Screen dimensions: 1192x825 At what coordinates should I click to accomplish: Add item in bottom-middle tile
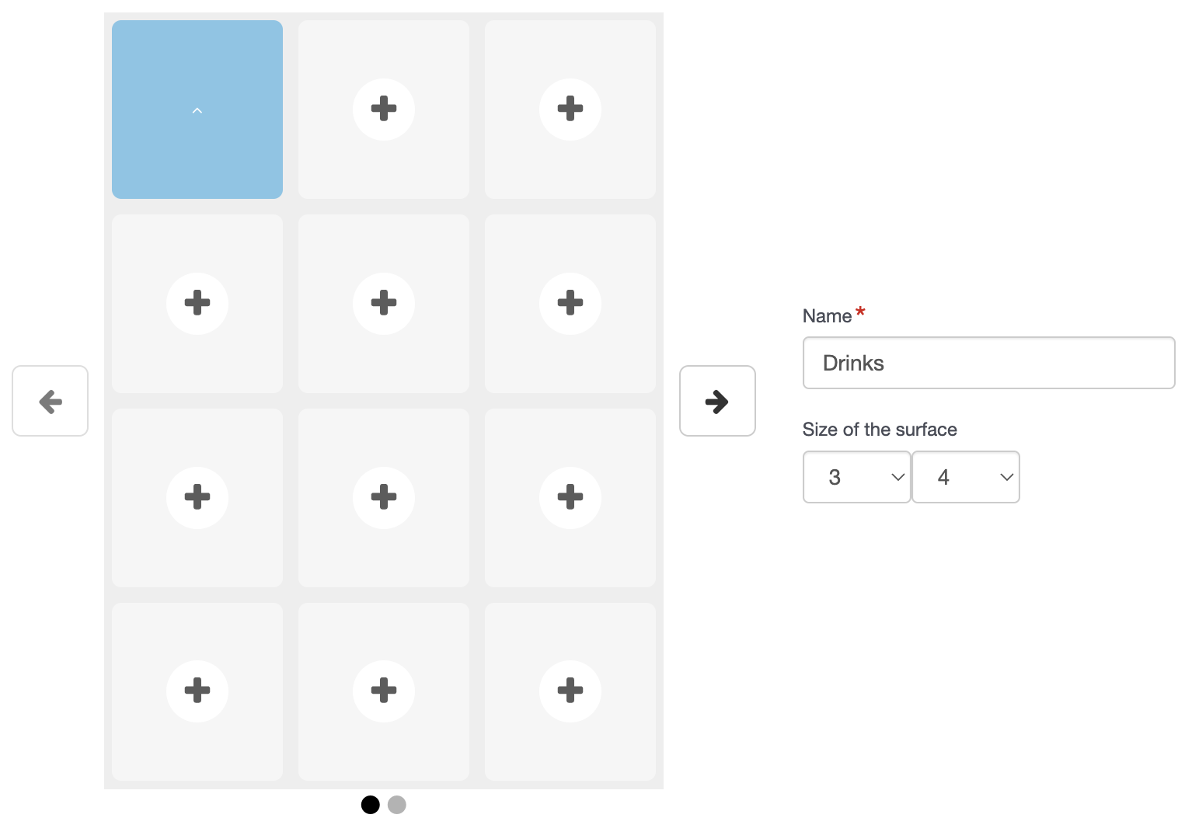coord(384,691)
